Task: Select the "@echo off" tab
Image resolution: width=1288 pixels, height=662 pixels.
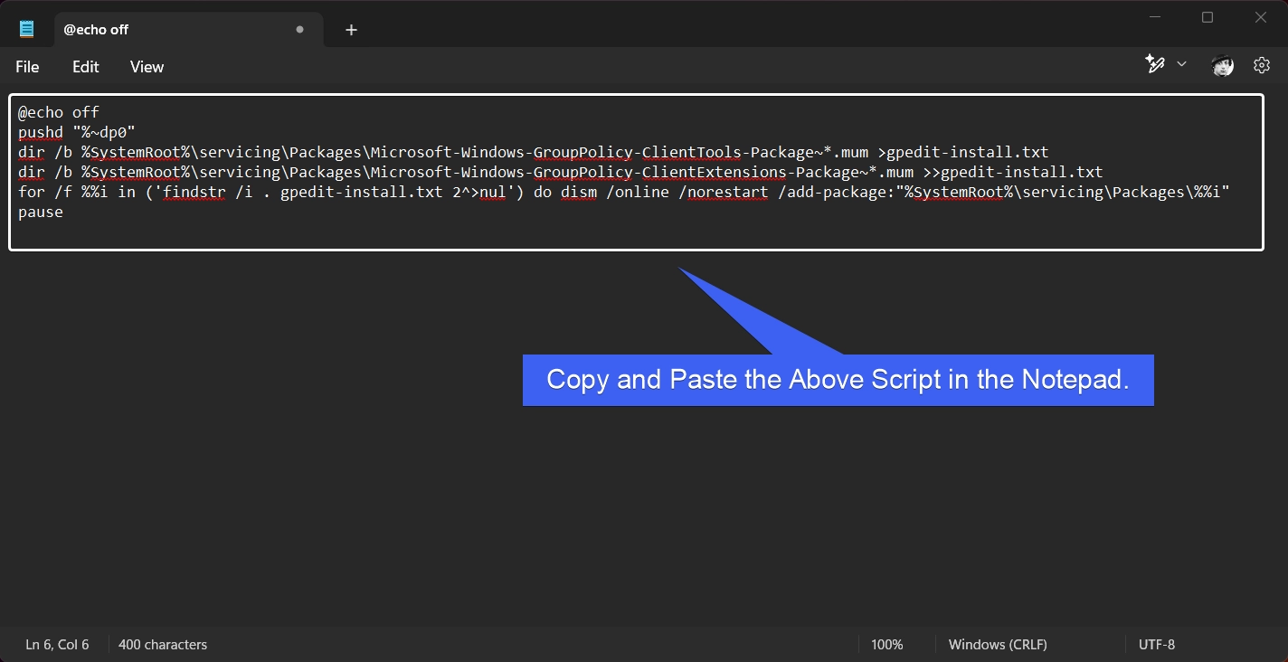Action: (188, 30)
